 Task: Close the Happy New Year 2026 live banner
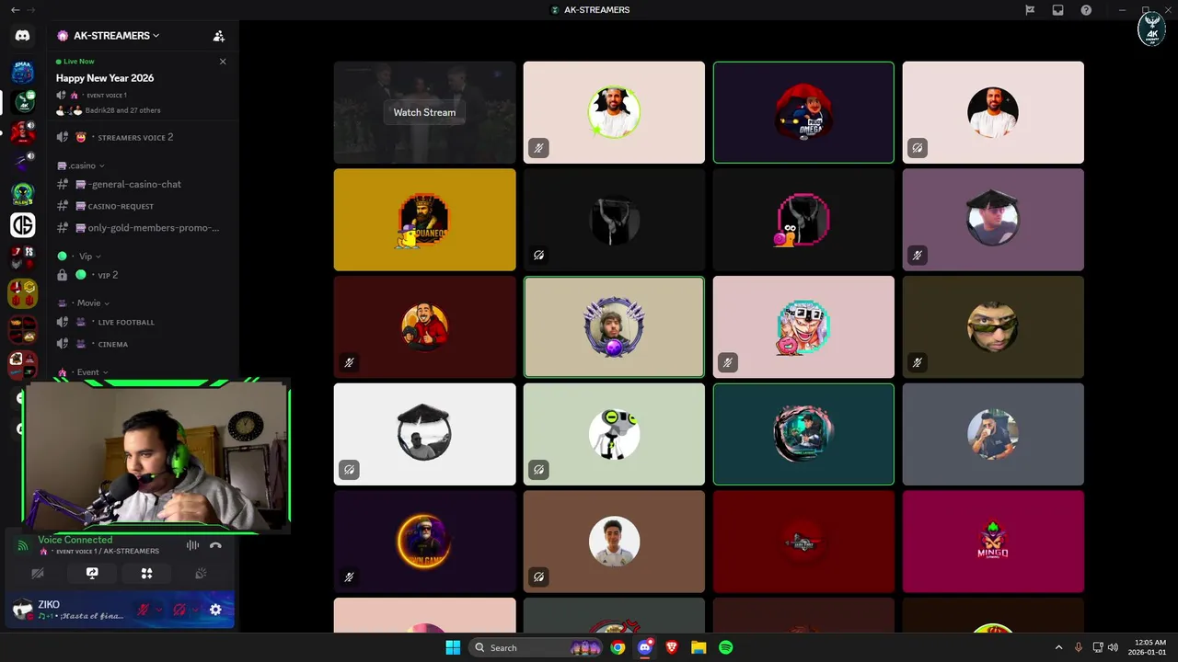pyautogui.click(x=223, y=62)
